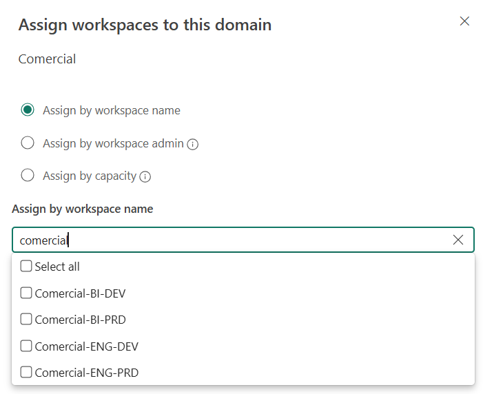Choose the Assign by workspace admin radio button
Image resolution: width=483 pixels, height=394 pixels.
click(x=28, y=143)
